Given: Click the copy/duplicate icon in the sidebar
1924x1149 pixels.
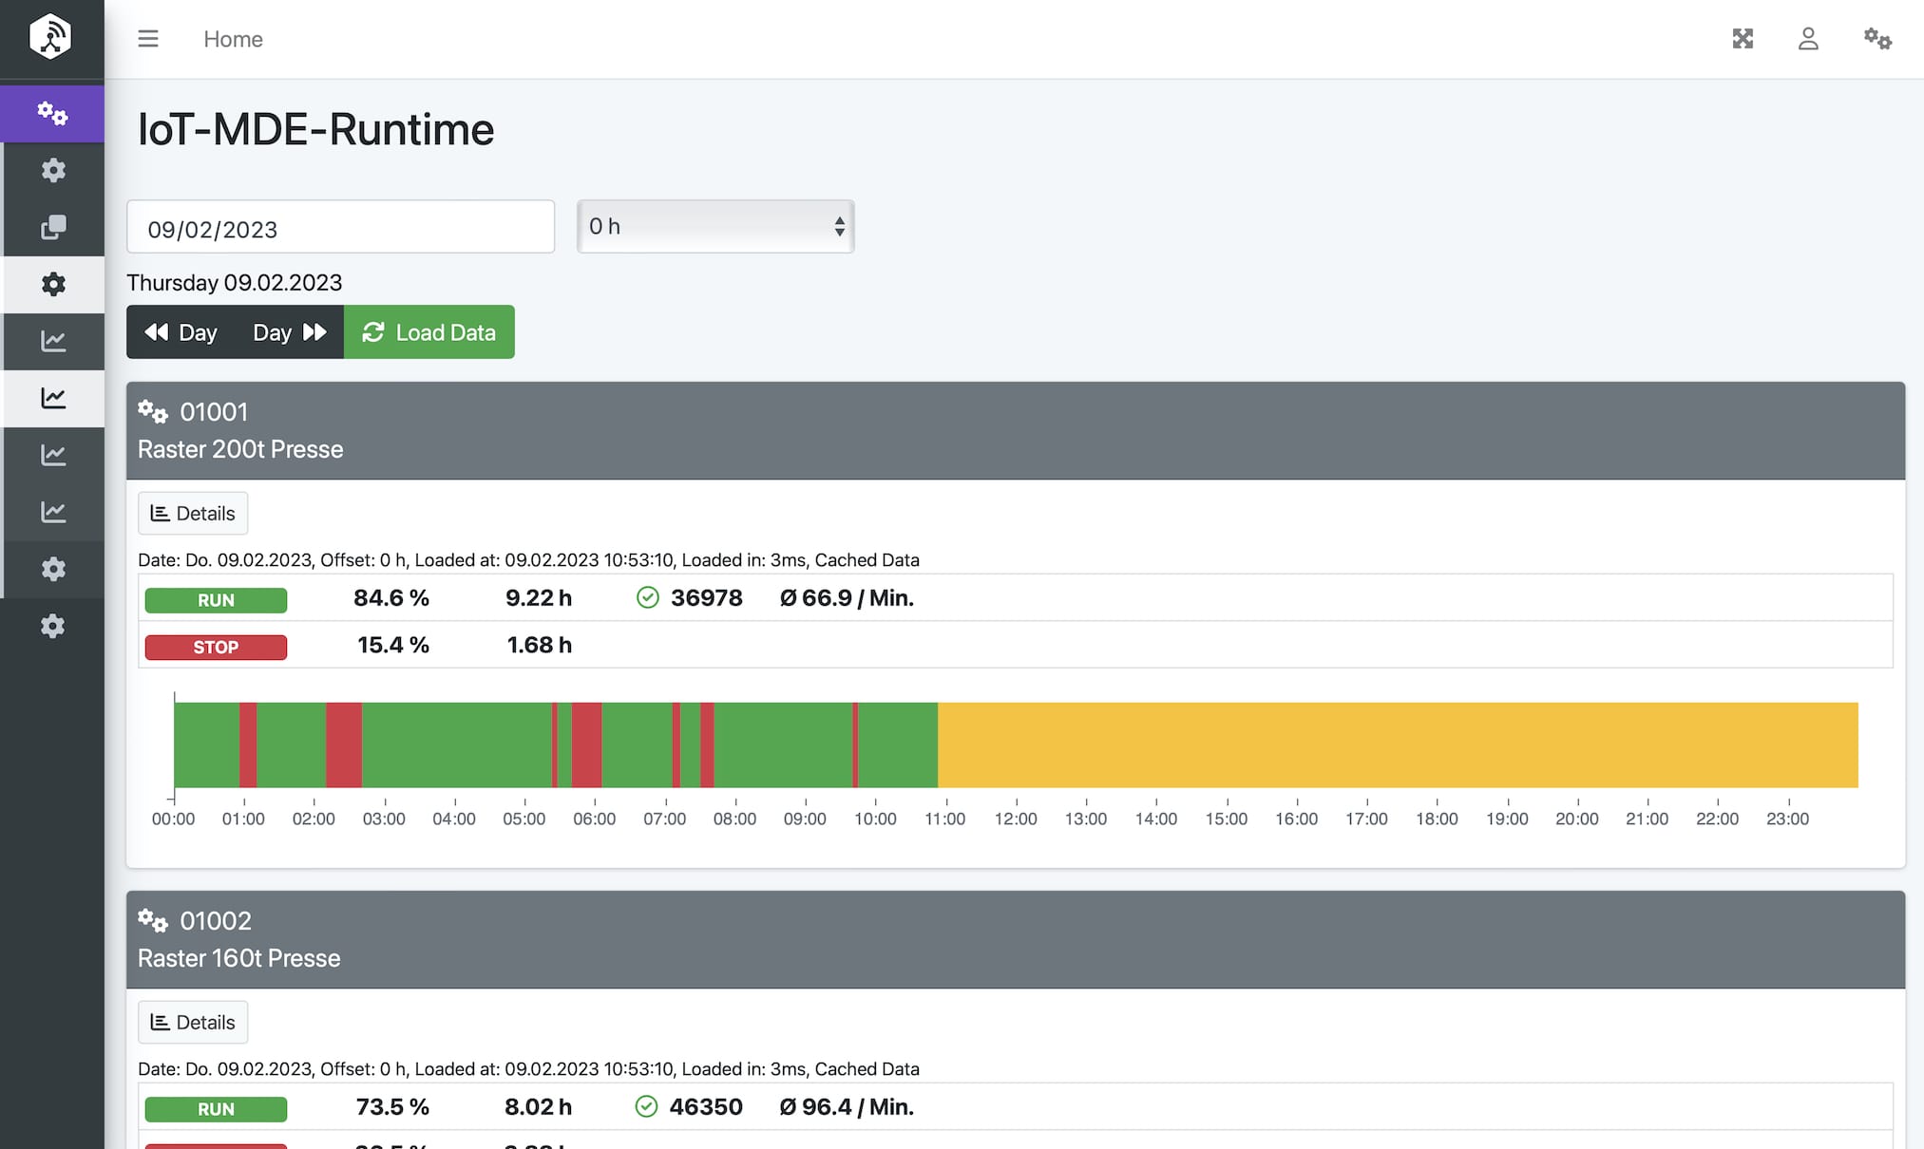Looking at the screenshot, I should [53, 228].
